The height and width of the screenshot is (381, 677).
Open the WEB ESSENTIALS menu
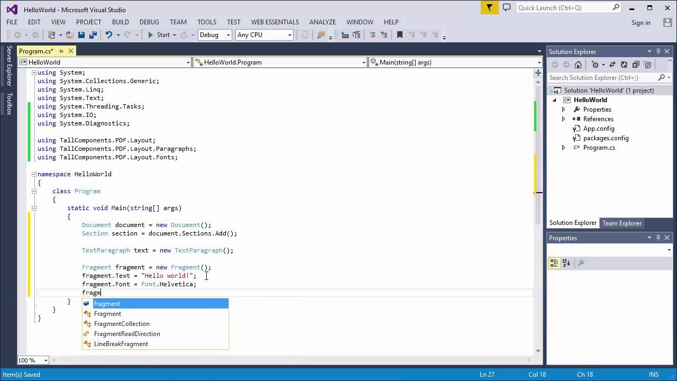[275, 22]
